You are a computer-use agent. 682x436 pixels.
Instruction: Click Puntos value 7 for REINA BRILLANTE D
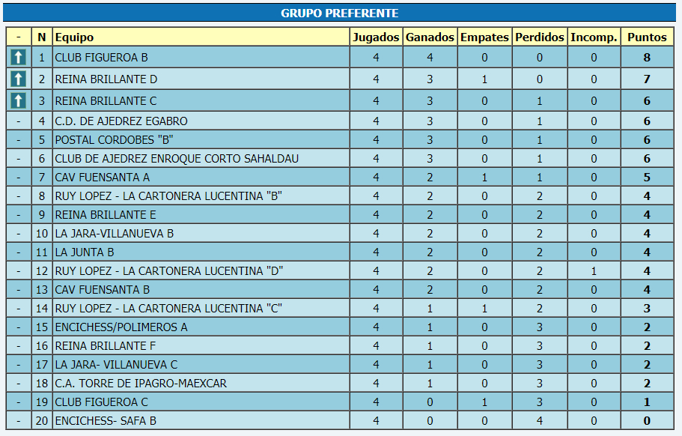(648, 79)
